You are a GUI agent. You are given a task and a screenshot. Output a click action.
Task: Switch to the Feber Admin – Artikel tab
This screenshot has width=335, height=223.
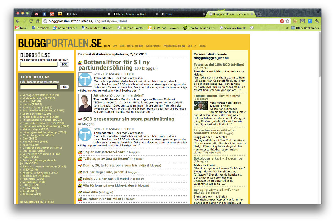[x=130, y=14]
